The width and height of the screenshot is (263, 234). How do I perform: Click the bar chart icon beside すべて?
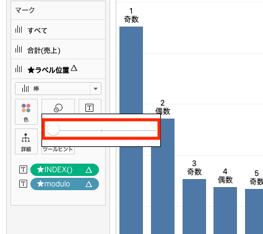tap(19, 30)
